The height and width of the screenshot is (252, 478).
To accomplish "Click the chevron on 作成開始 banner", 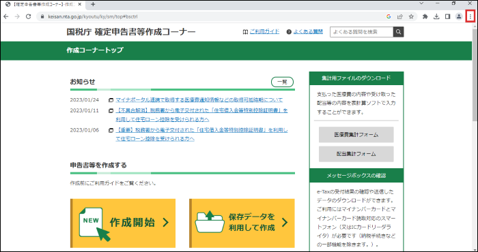I will [x=165, y=223].
